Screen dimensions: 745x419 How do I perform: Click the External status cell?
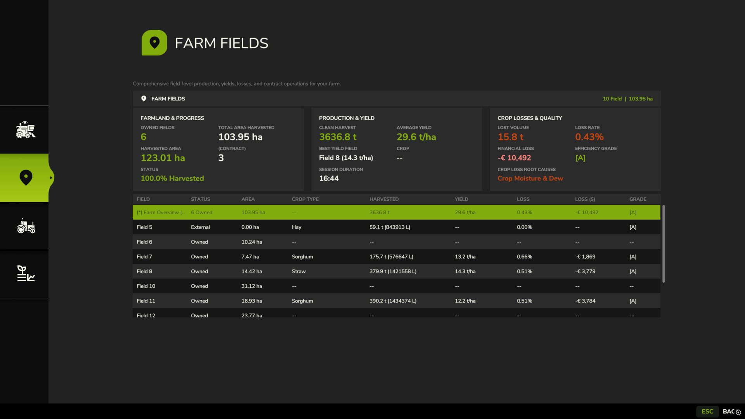point(200,227)
